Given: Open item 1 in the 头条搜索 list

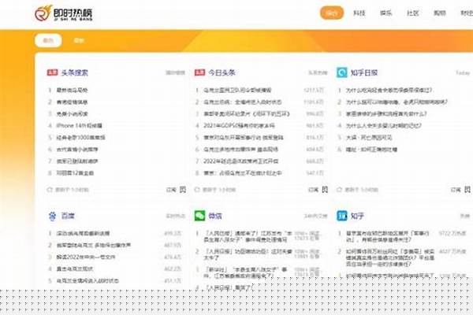Looking at the screenshot, I should (72, 90).
